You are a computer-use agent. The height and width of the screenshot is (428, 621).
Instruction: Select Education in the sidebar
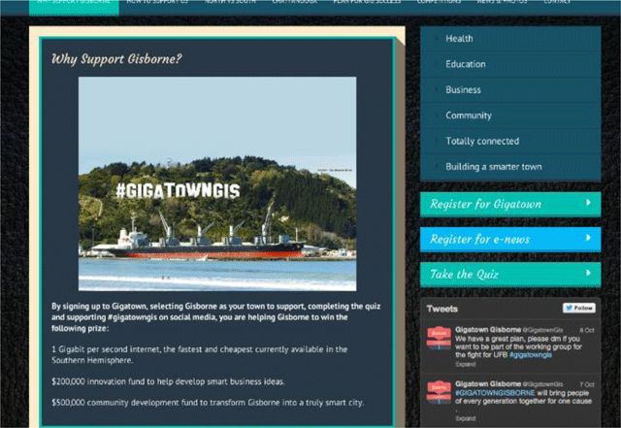click(466, 64)
